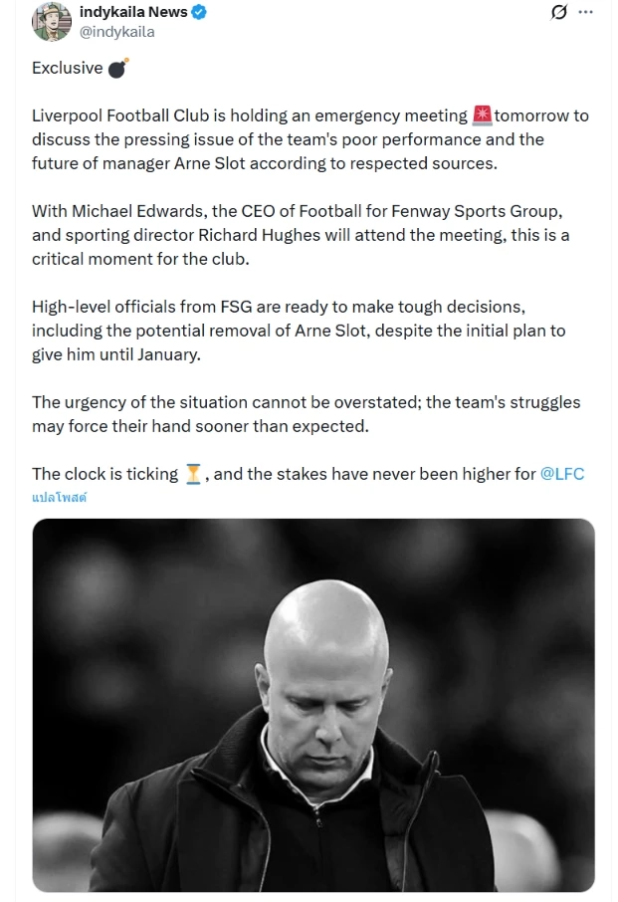This screenshot has height=902, width=618.
Task: Click the red siren emoji
Action: (x=483, y=115)
